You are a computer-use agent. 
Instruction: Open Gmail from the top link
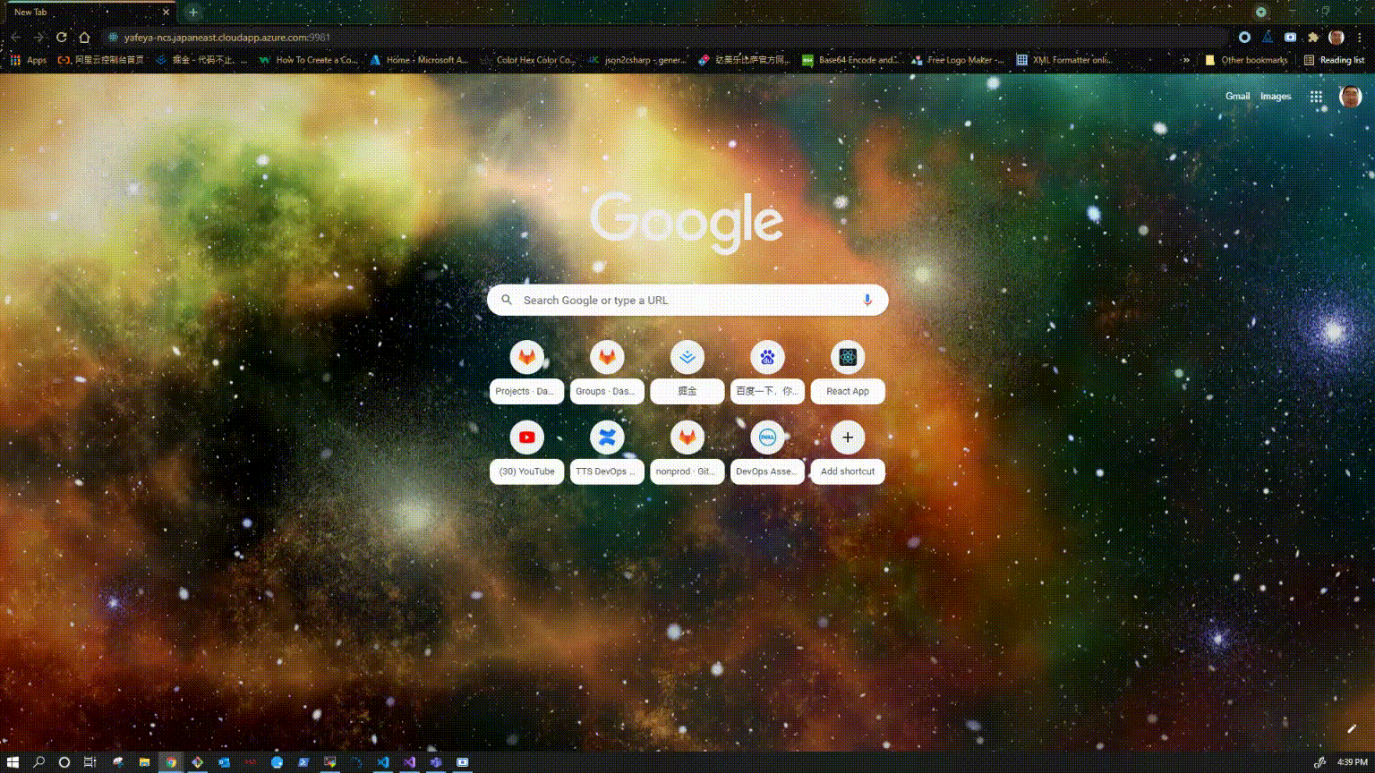[x=1238, y=96]
